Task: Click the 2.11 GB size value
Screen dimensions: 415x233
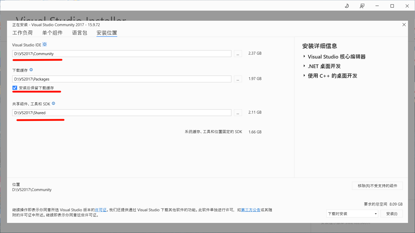Action: point(255,112)
